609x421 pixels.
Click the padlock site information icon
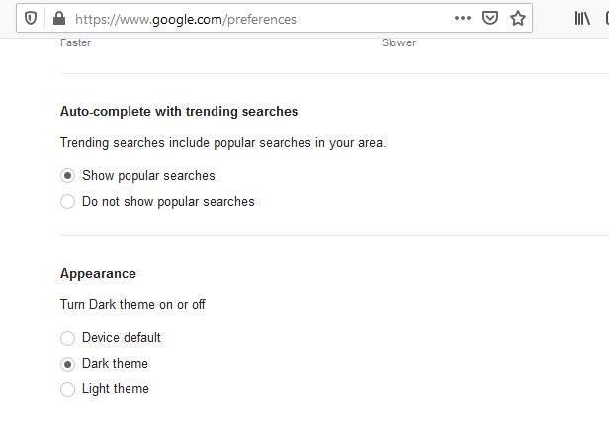tap(59, 18)
